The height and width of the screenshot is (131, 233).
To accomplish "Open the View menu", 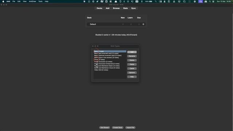I will coord(24,1).
